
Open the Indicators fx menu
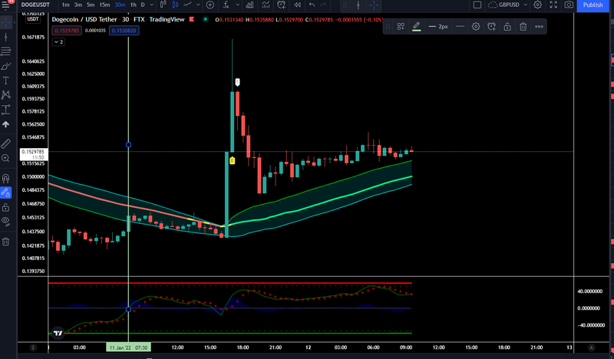pyautogui.click(x=226, y=5)
